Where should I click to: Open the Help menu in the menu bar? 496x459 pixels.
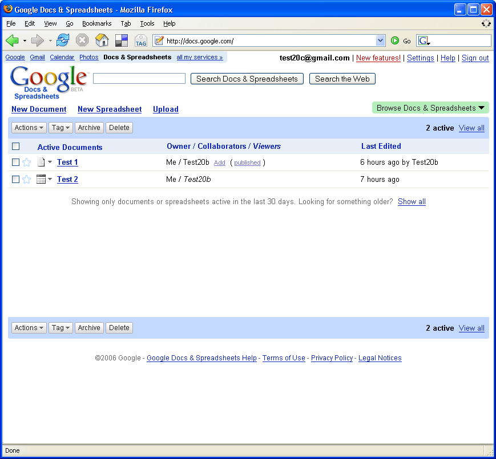point(170,23)
